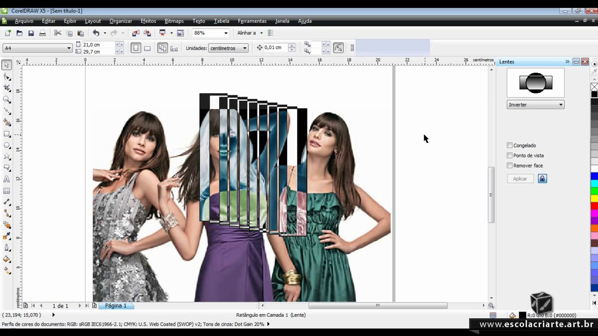Select the Ellipse tool
The image size is (598, 336).
pos(7,145)
